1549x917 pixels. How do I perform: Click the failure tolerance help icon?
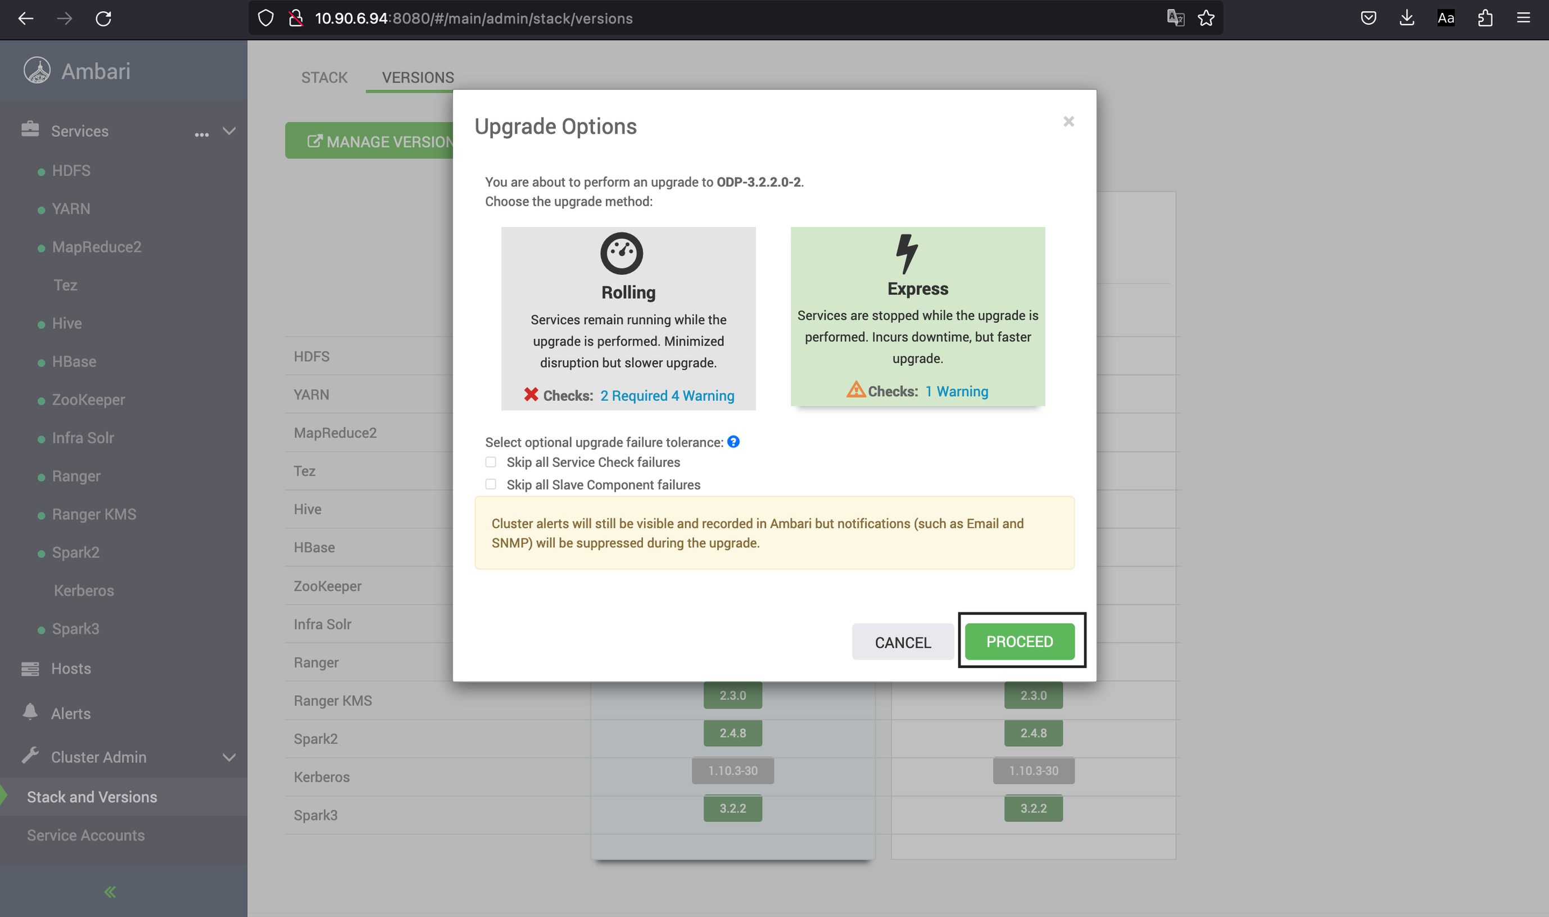click(x=733, y=442)
